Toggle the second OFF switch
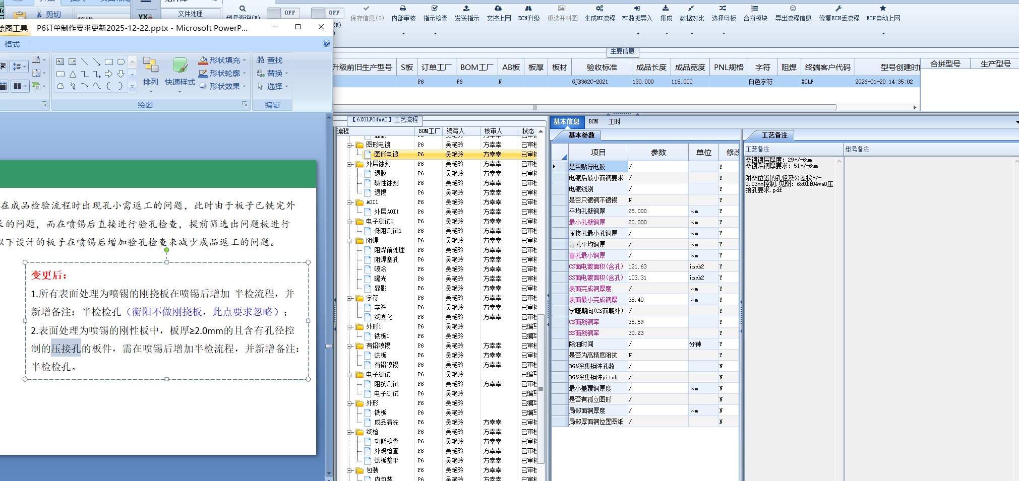The width and height of the screenshot is (1019, 481). click(x=327, y=13)
